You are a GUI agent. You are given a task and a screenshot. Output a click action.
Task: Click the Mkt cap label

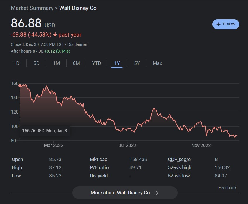pos(98,159)
